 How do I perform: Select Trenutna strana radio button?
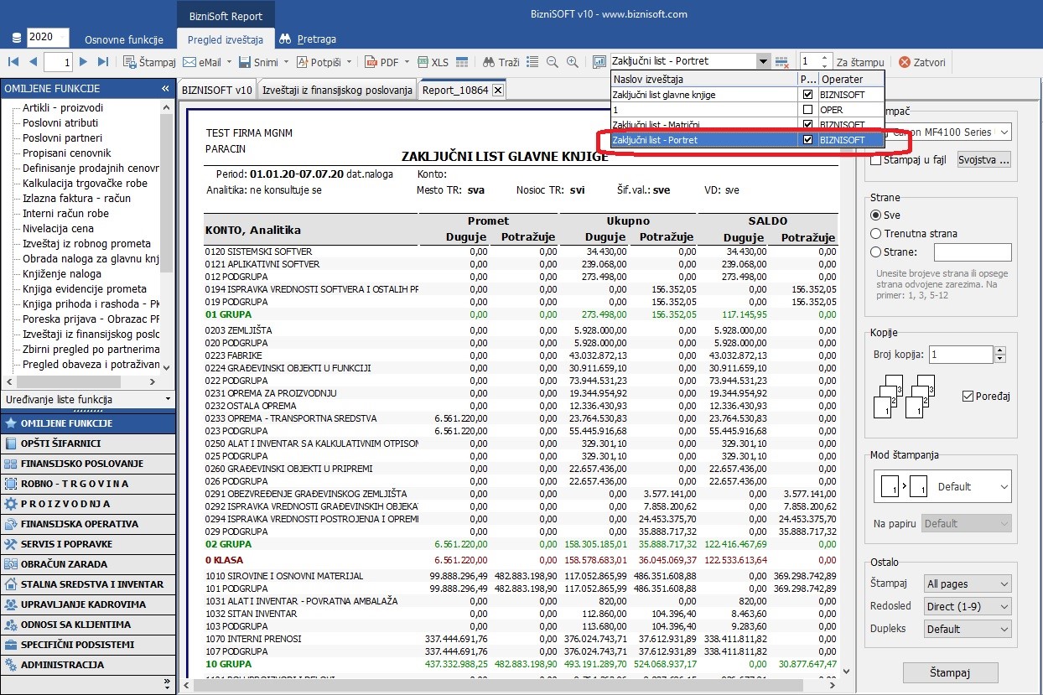point(876,234)
